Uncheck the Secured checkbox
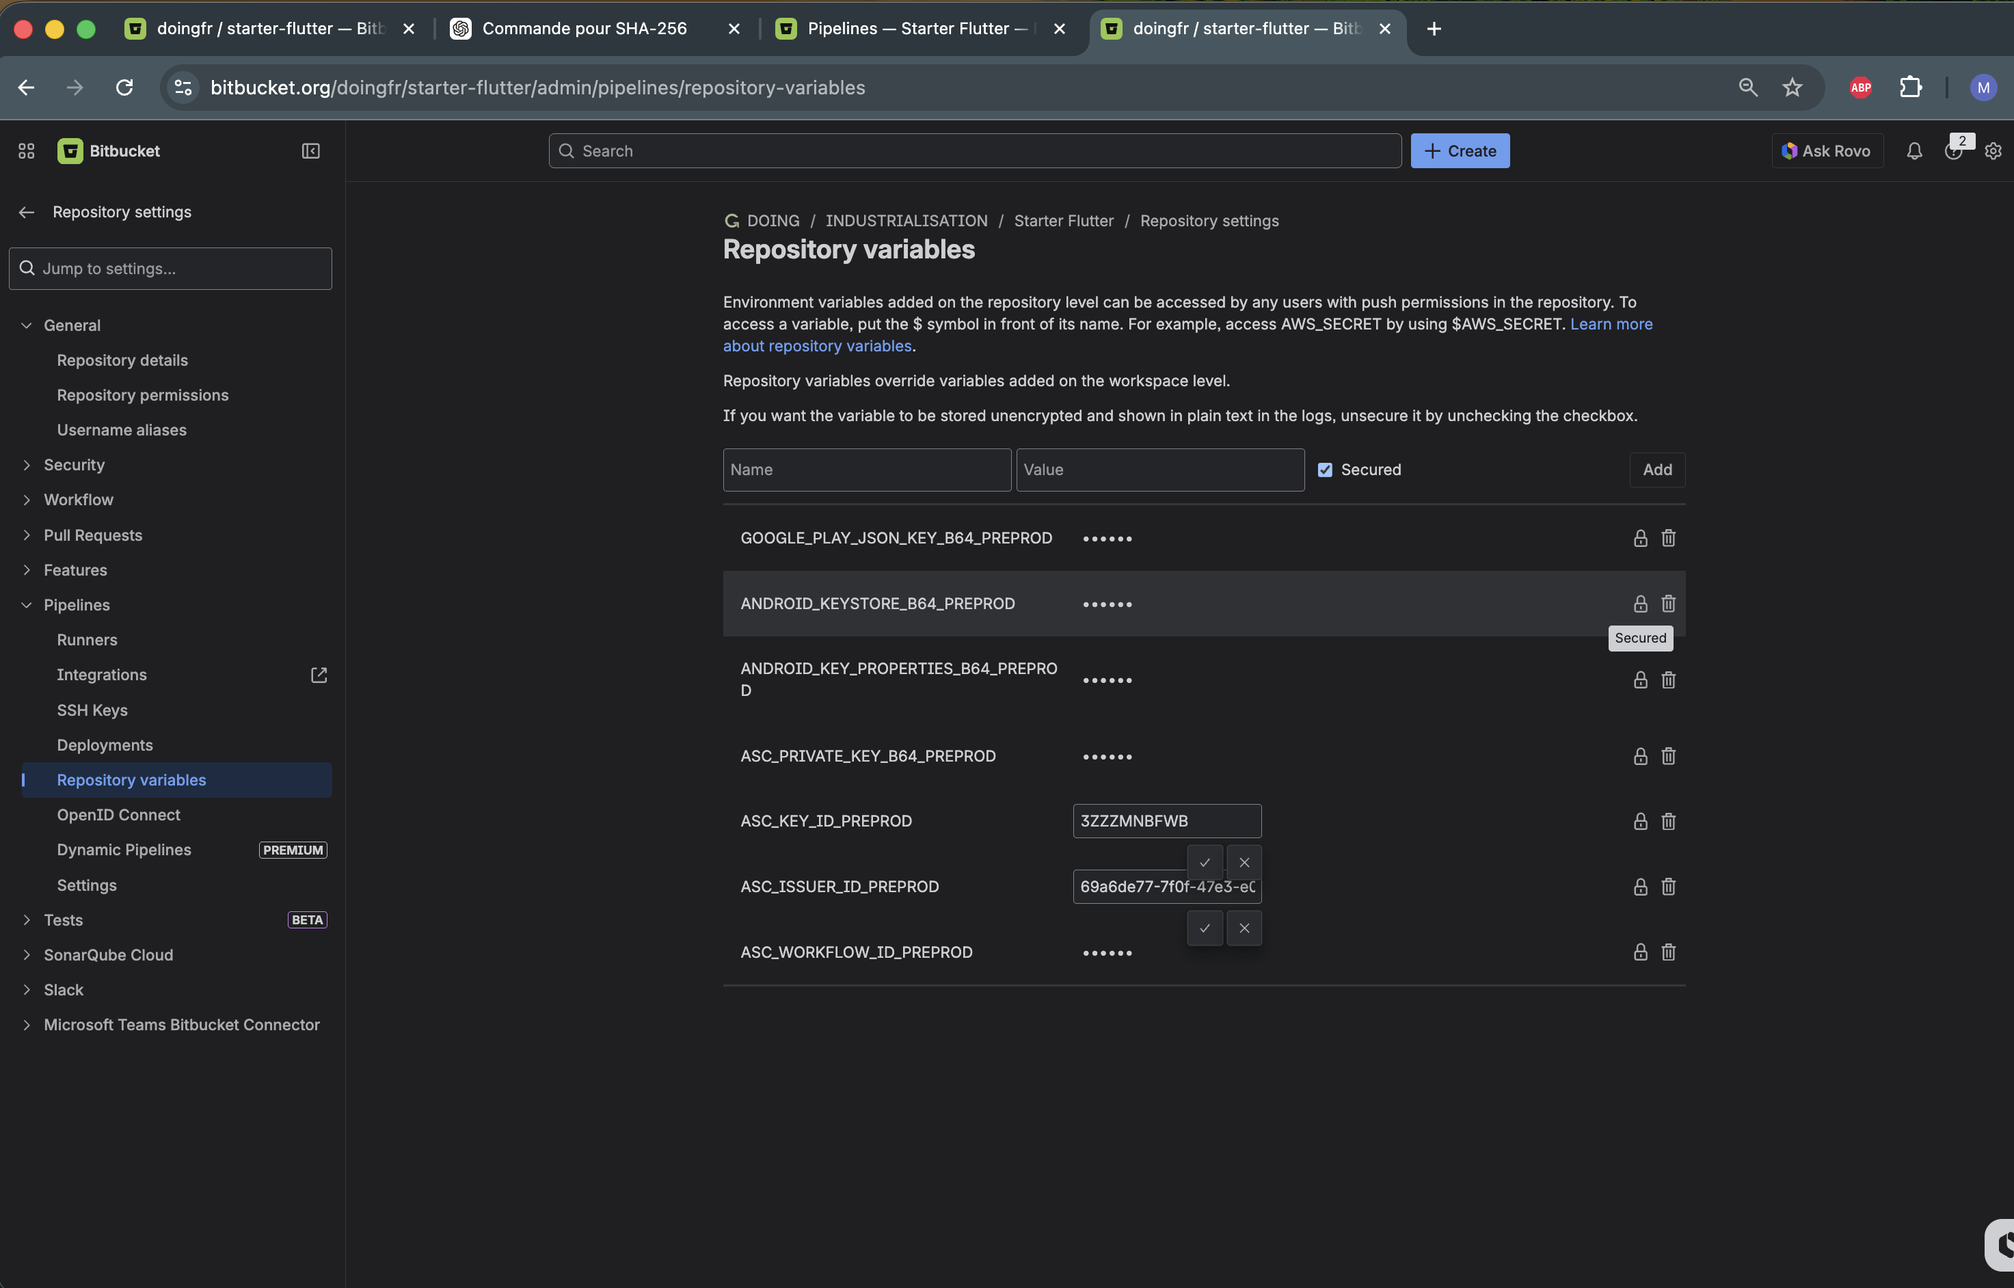This screenshot has width=2014, height=1288. [x=1325, y=470]
